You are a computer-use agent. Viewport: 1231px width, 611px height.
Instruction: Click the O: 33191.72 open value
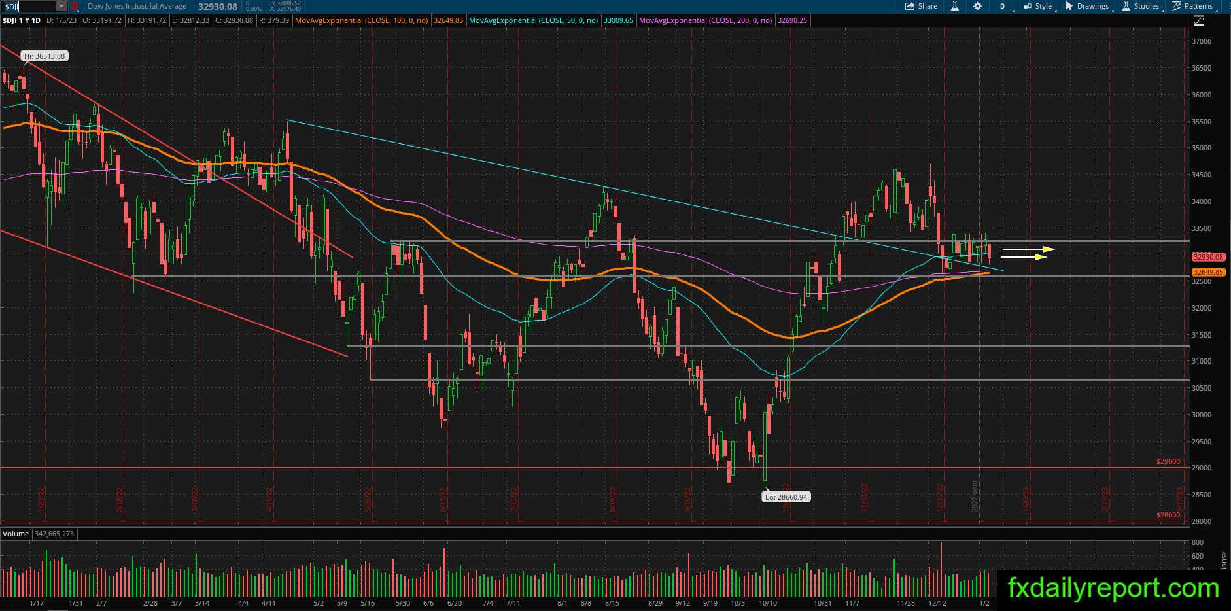point(102,20)
